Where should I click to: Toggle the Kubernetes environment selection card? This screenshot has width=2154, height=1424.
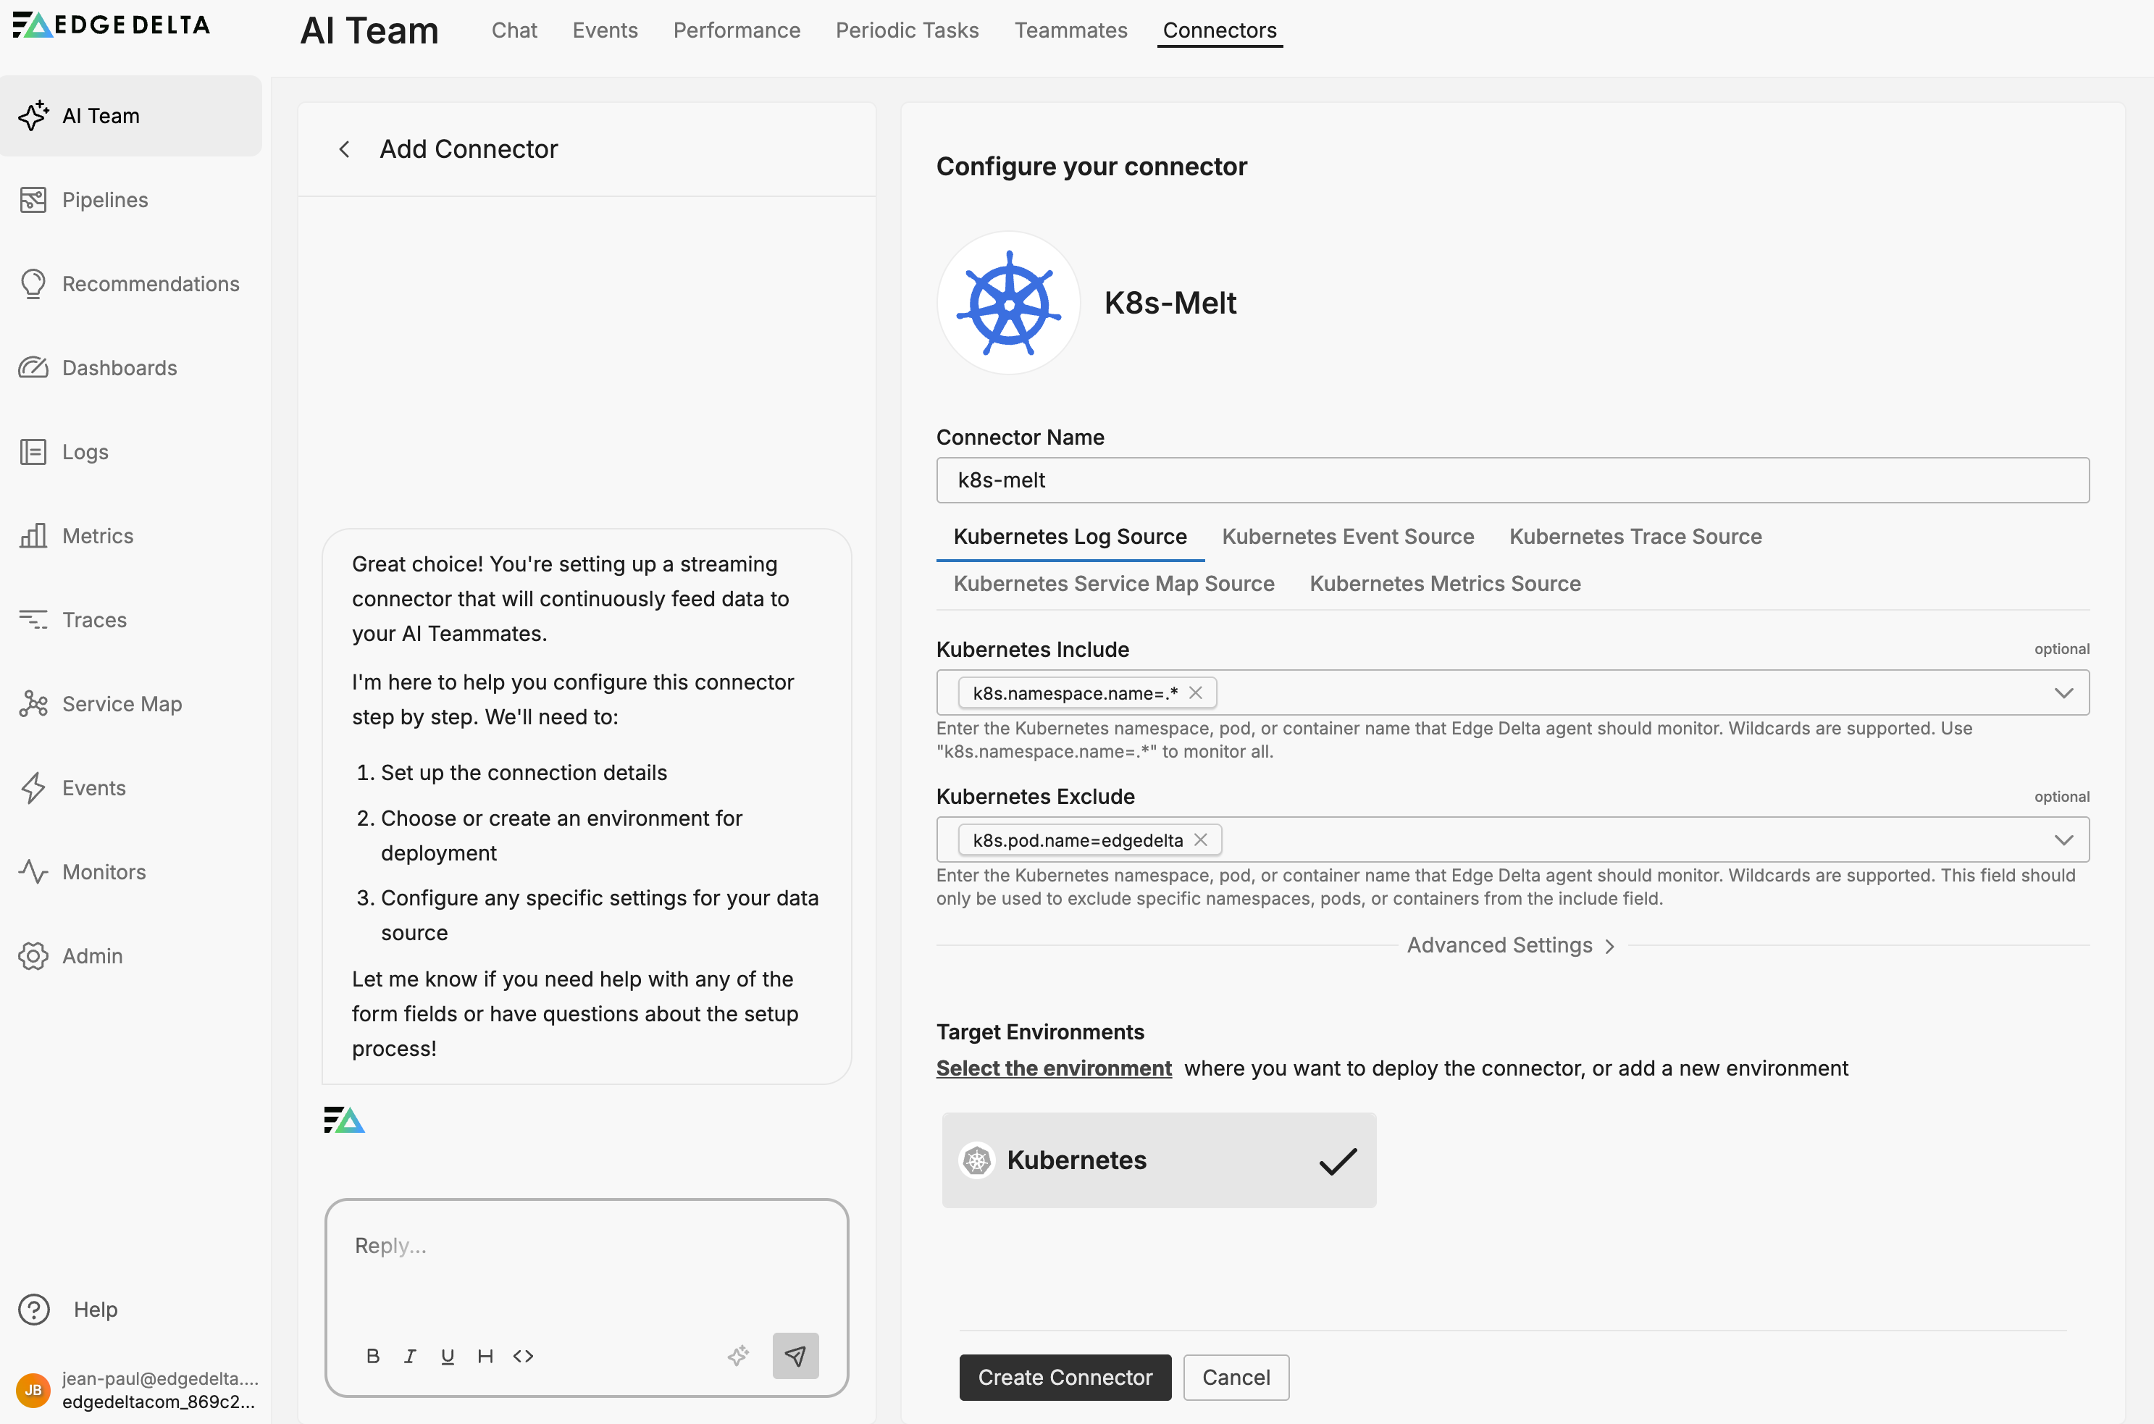pyautogui.click(x=1158, y=1160)
